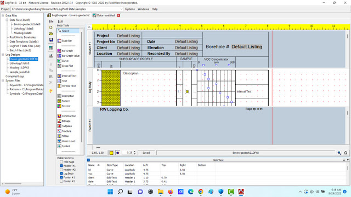Screen dimensions: 351x197
Task: Select sample_las.ldfx8 log design
Action: click(20, 72)
